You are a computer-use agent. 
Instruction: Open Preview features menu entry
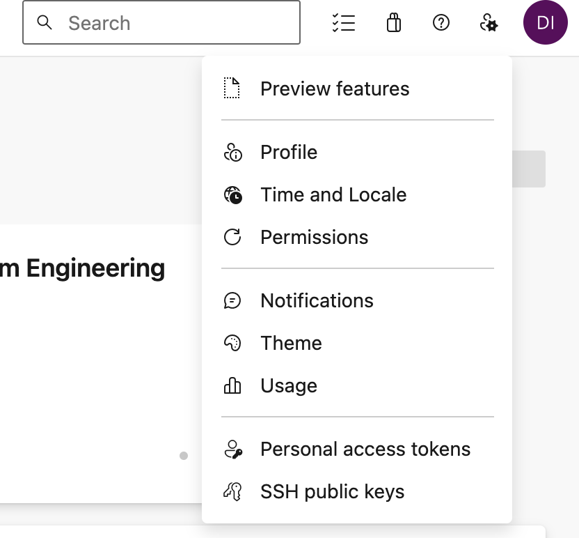click(x=357, y=89)
